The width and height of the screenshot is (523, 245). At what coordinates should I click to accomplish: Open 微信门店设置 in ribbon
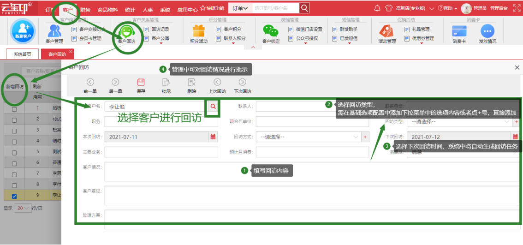[x=305, y=30]
